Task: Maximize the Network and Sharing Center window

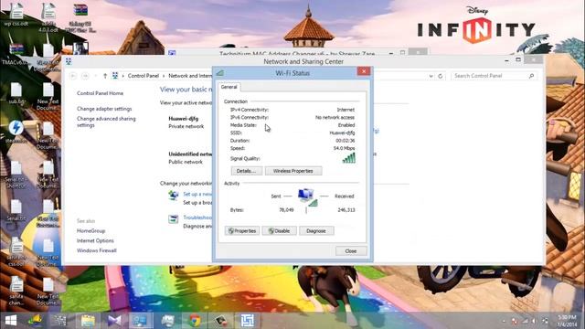Action: (518, 59)
